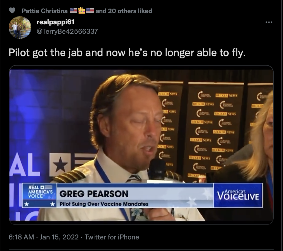283x251 pixels.
Task: Click the Real America's Voice logo badge
Action: 40,195
